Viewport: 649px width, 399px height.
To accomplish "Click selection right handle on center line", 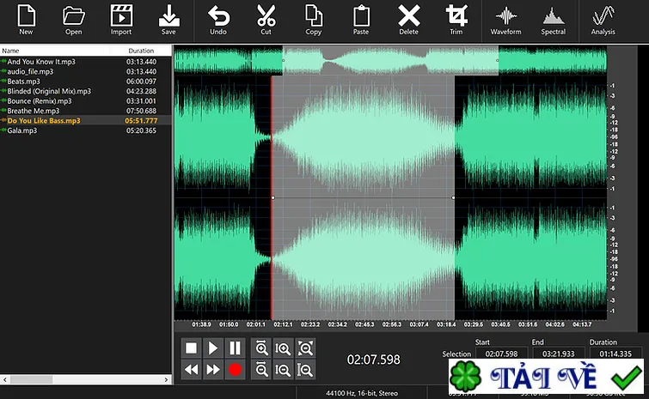I will click(453, 198).
